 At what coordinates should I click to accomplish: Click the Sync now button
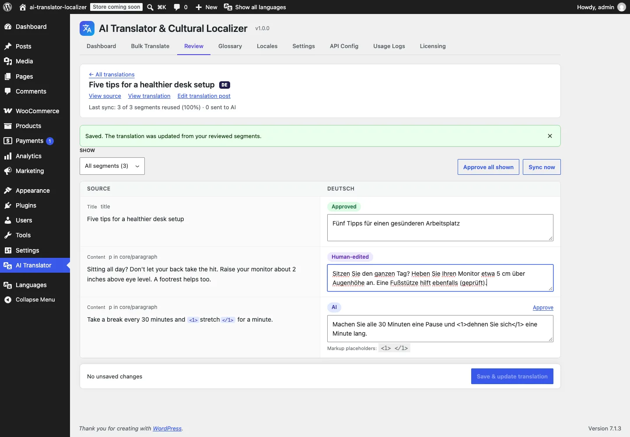tap(542, 167)
